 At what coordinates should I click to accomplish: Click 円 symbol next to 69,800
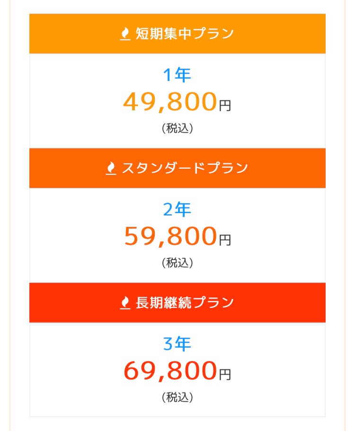tap(225, 374)
